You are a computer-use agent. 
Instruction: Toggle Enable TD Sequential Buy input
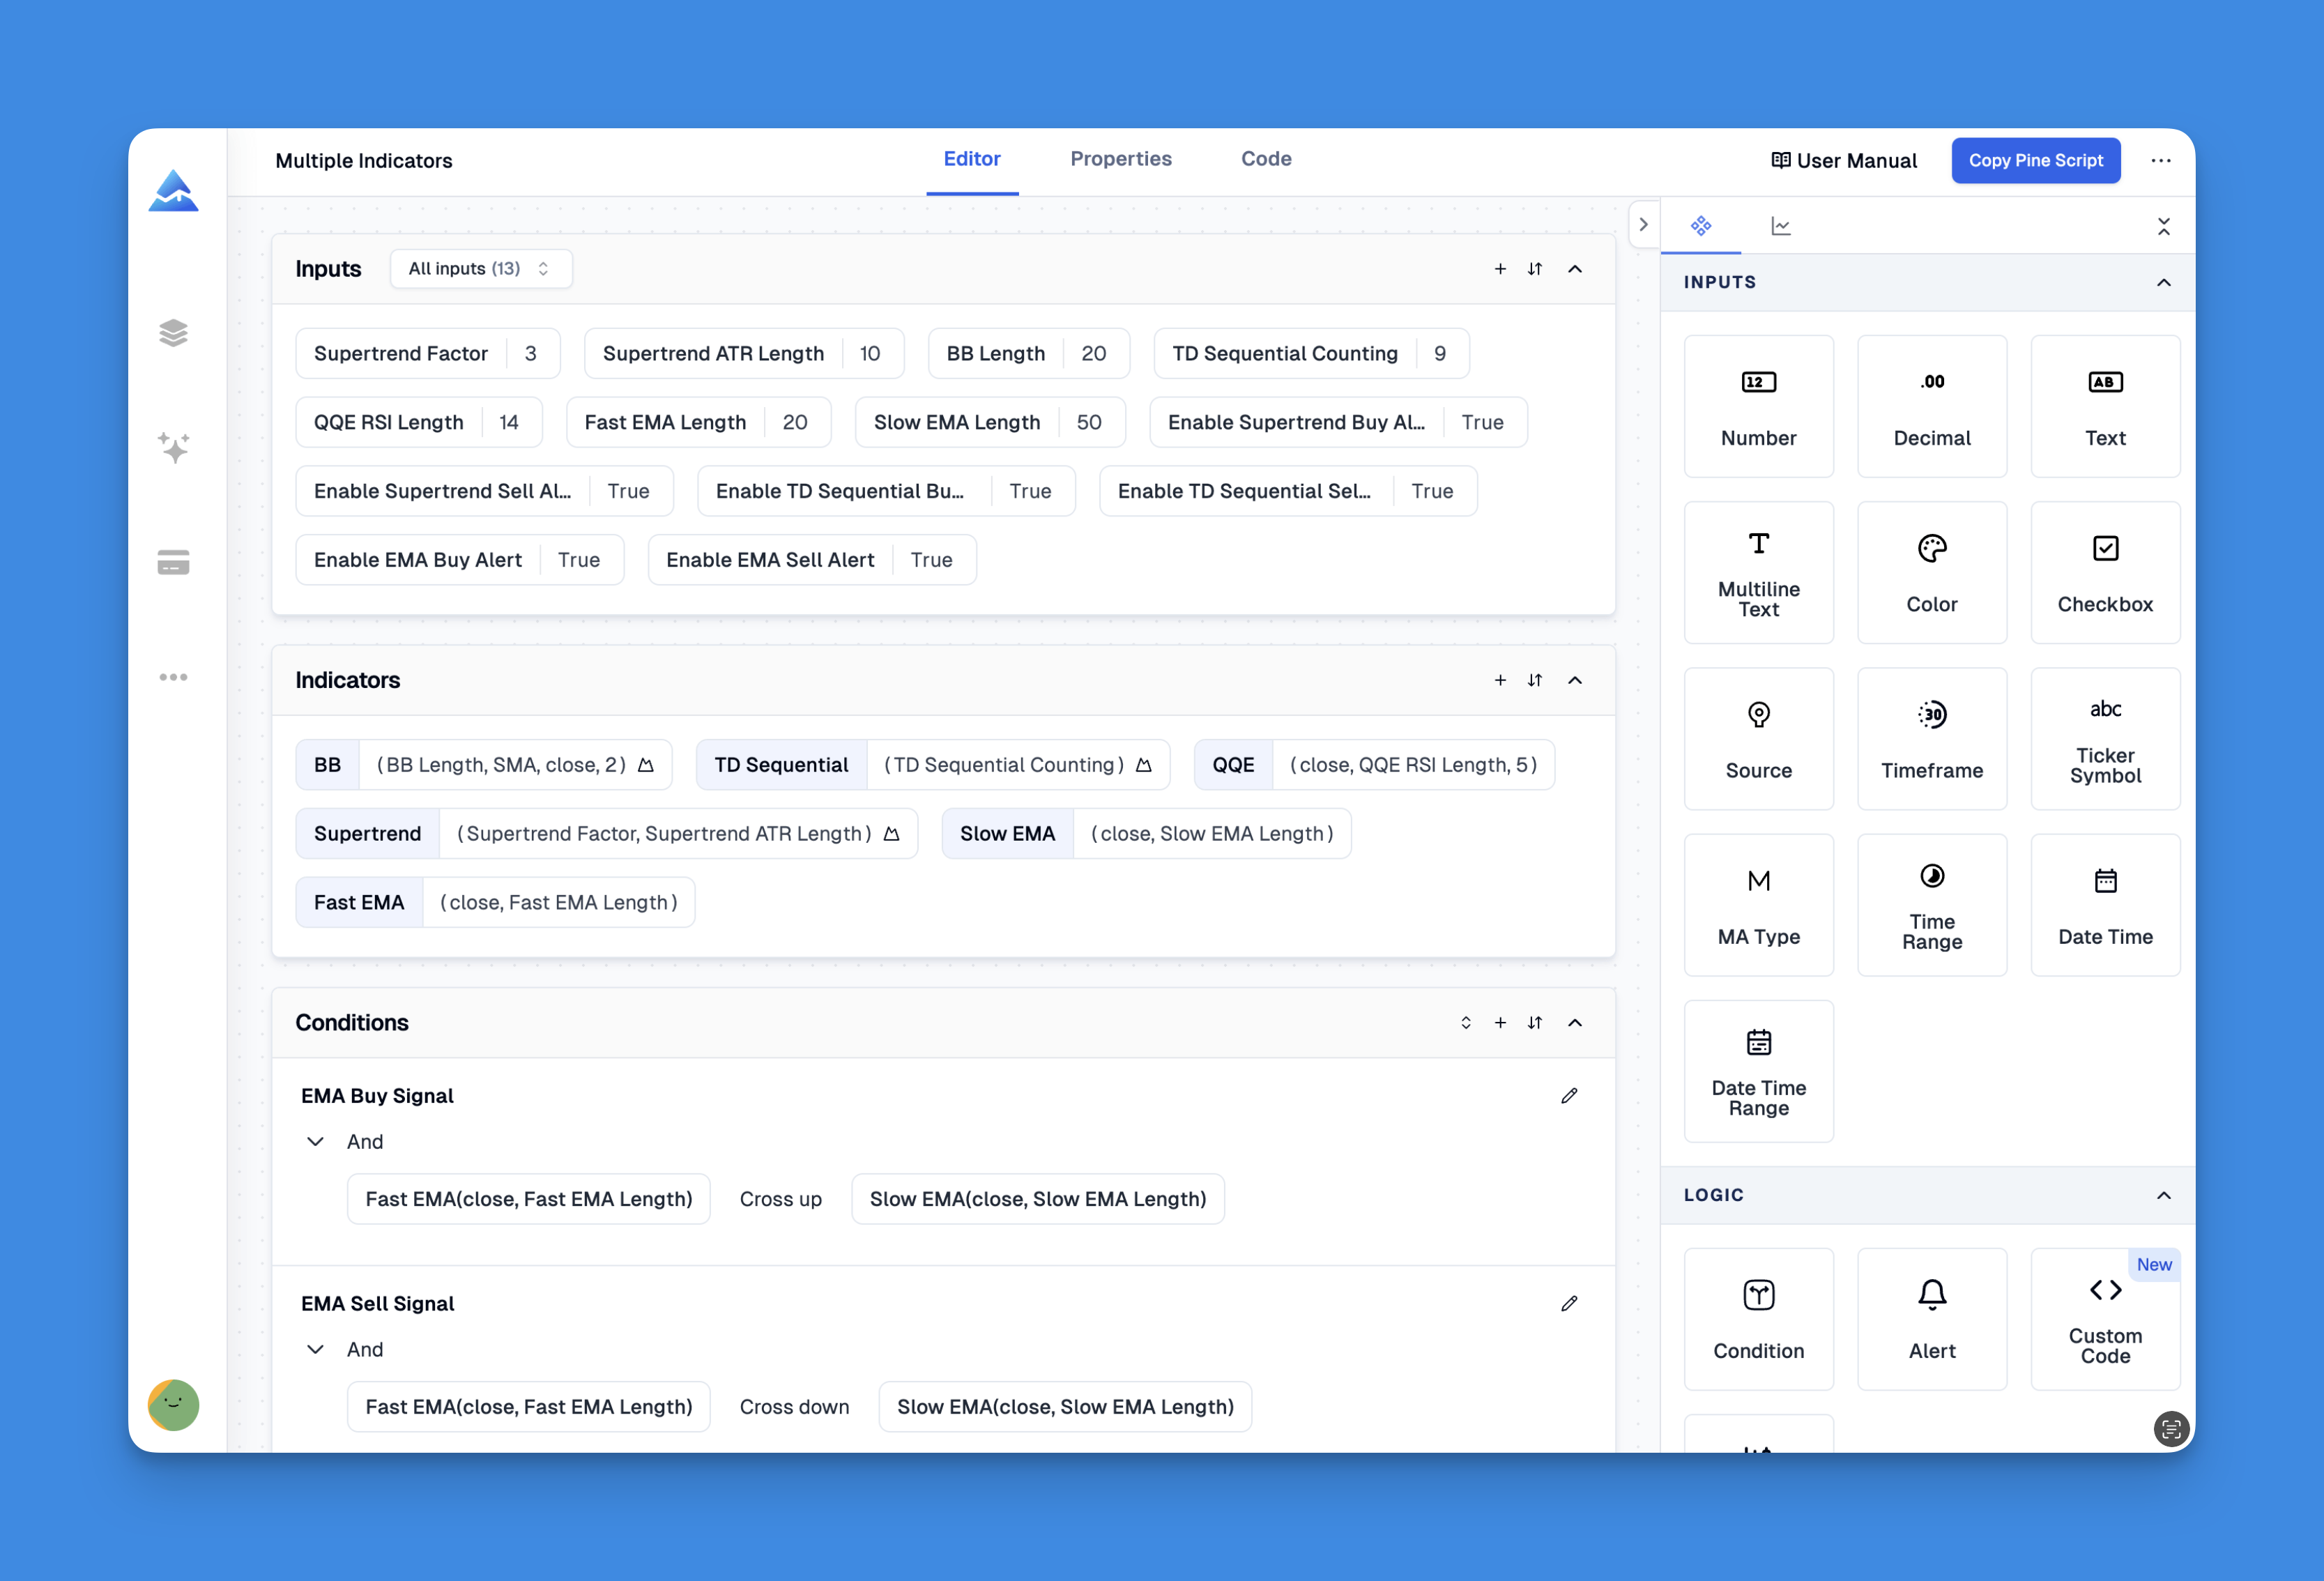point(885,491)
